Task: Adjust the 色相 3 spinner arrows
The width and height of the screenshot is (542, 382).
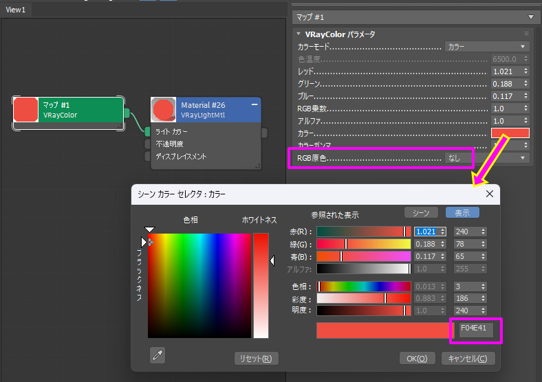Action: click(484, 286)
